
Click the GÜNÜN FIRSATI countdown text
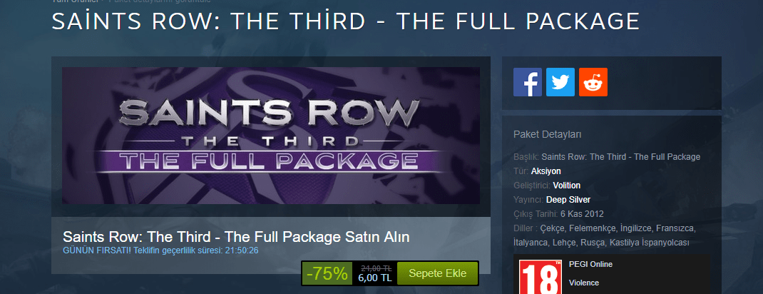point(160,250)
